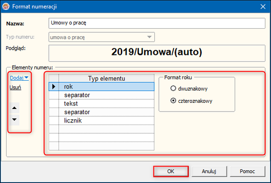Click the Nazwa text field
271x183 pixels.
coord(157,23)
